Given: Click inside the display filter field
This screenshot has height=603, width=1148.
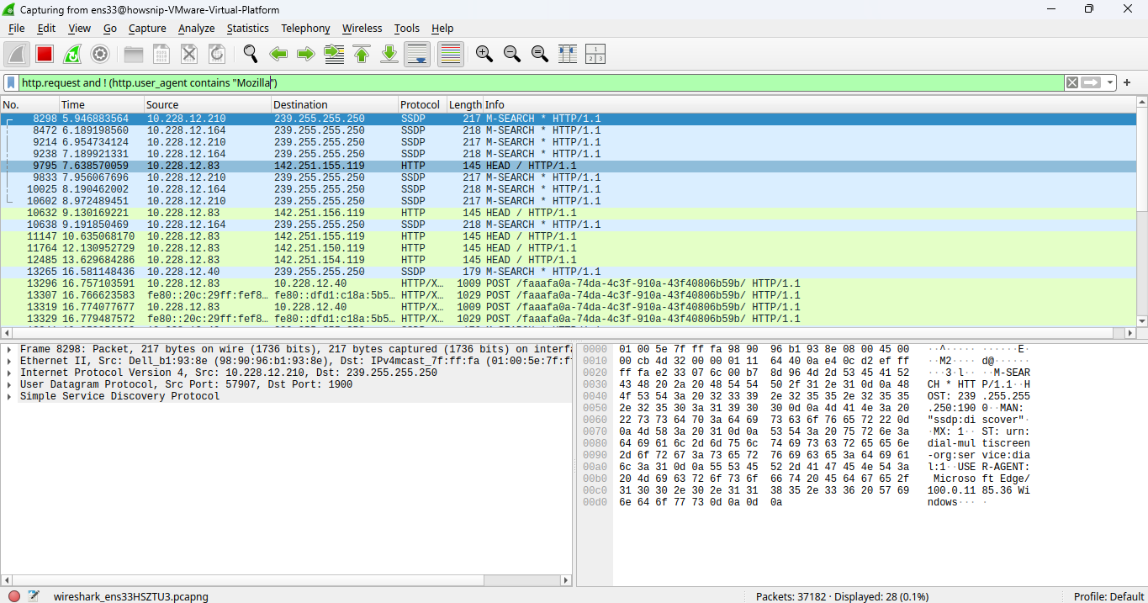Looking at the screenshot, I should [x=542, y=82].
